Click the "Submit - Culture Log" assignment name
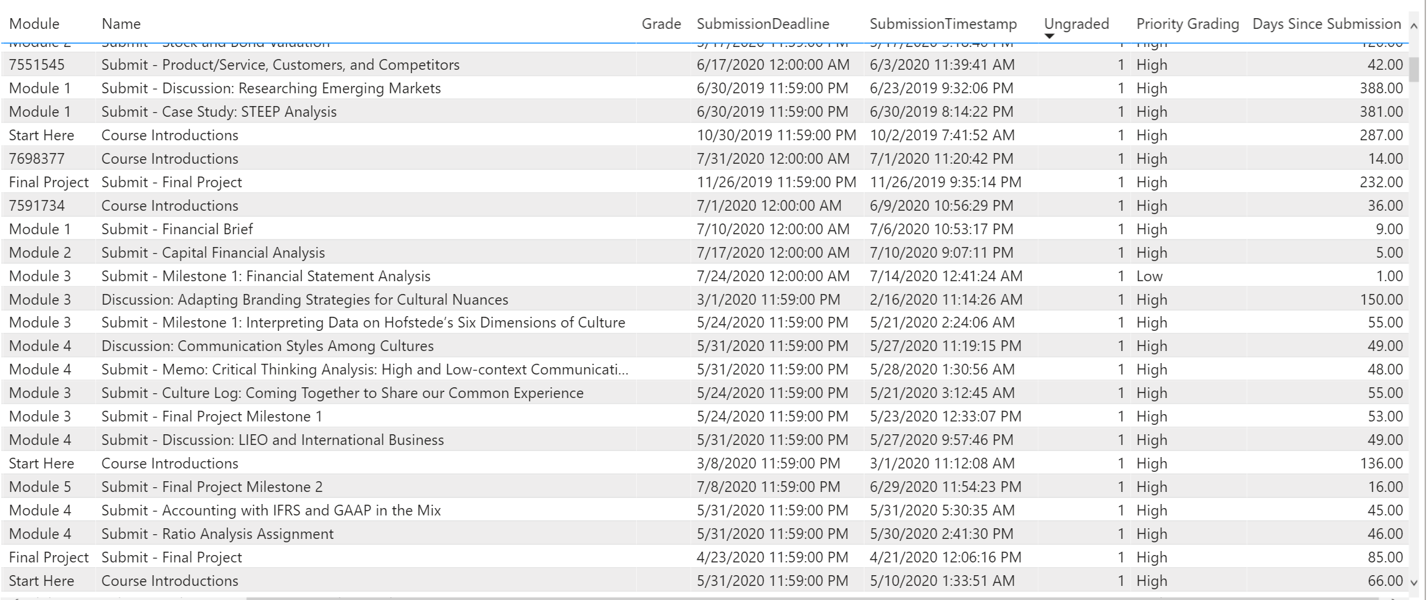Screen dimensions: 1428x600 tap(343, 393)
